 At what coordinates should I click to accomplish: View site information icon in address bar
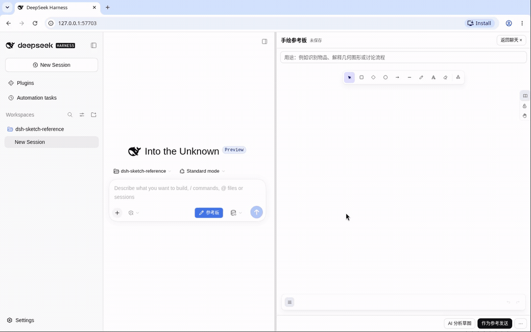(x=51, y=23)
